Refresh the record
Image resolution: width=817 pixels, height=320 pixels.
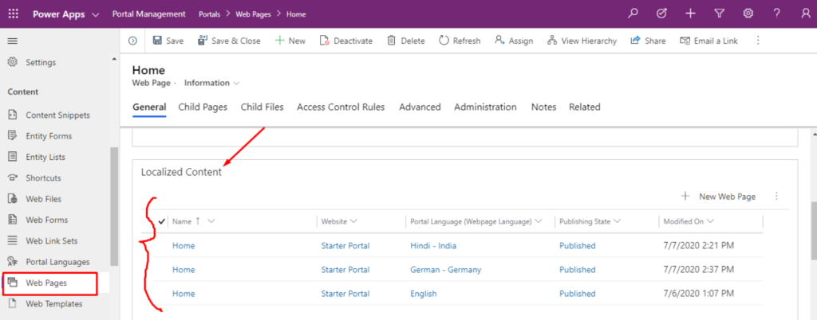click(x=460, y=41)
